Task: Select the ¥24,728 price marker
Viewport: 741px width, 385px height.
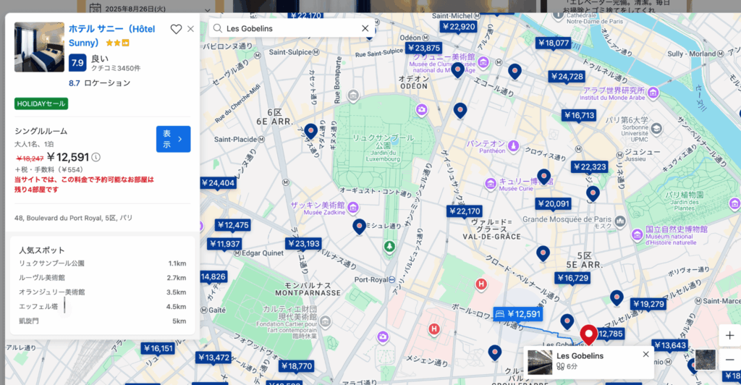Action: (x=567, y=77)
